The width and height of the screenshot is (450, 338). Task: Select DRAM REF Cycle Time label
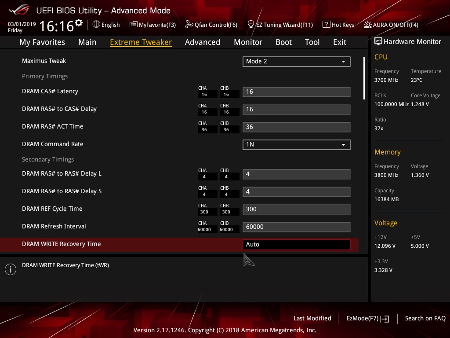tap(52, 209)
